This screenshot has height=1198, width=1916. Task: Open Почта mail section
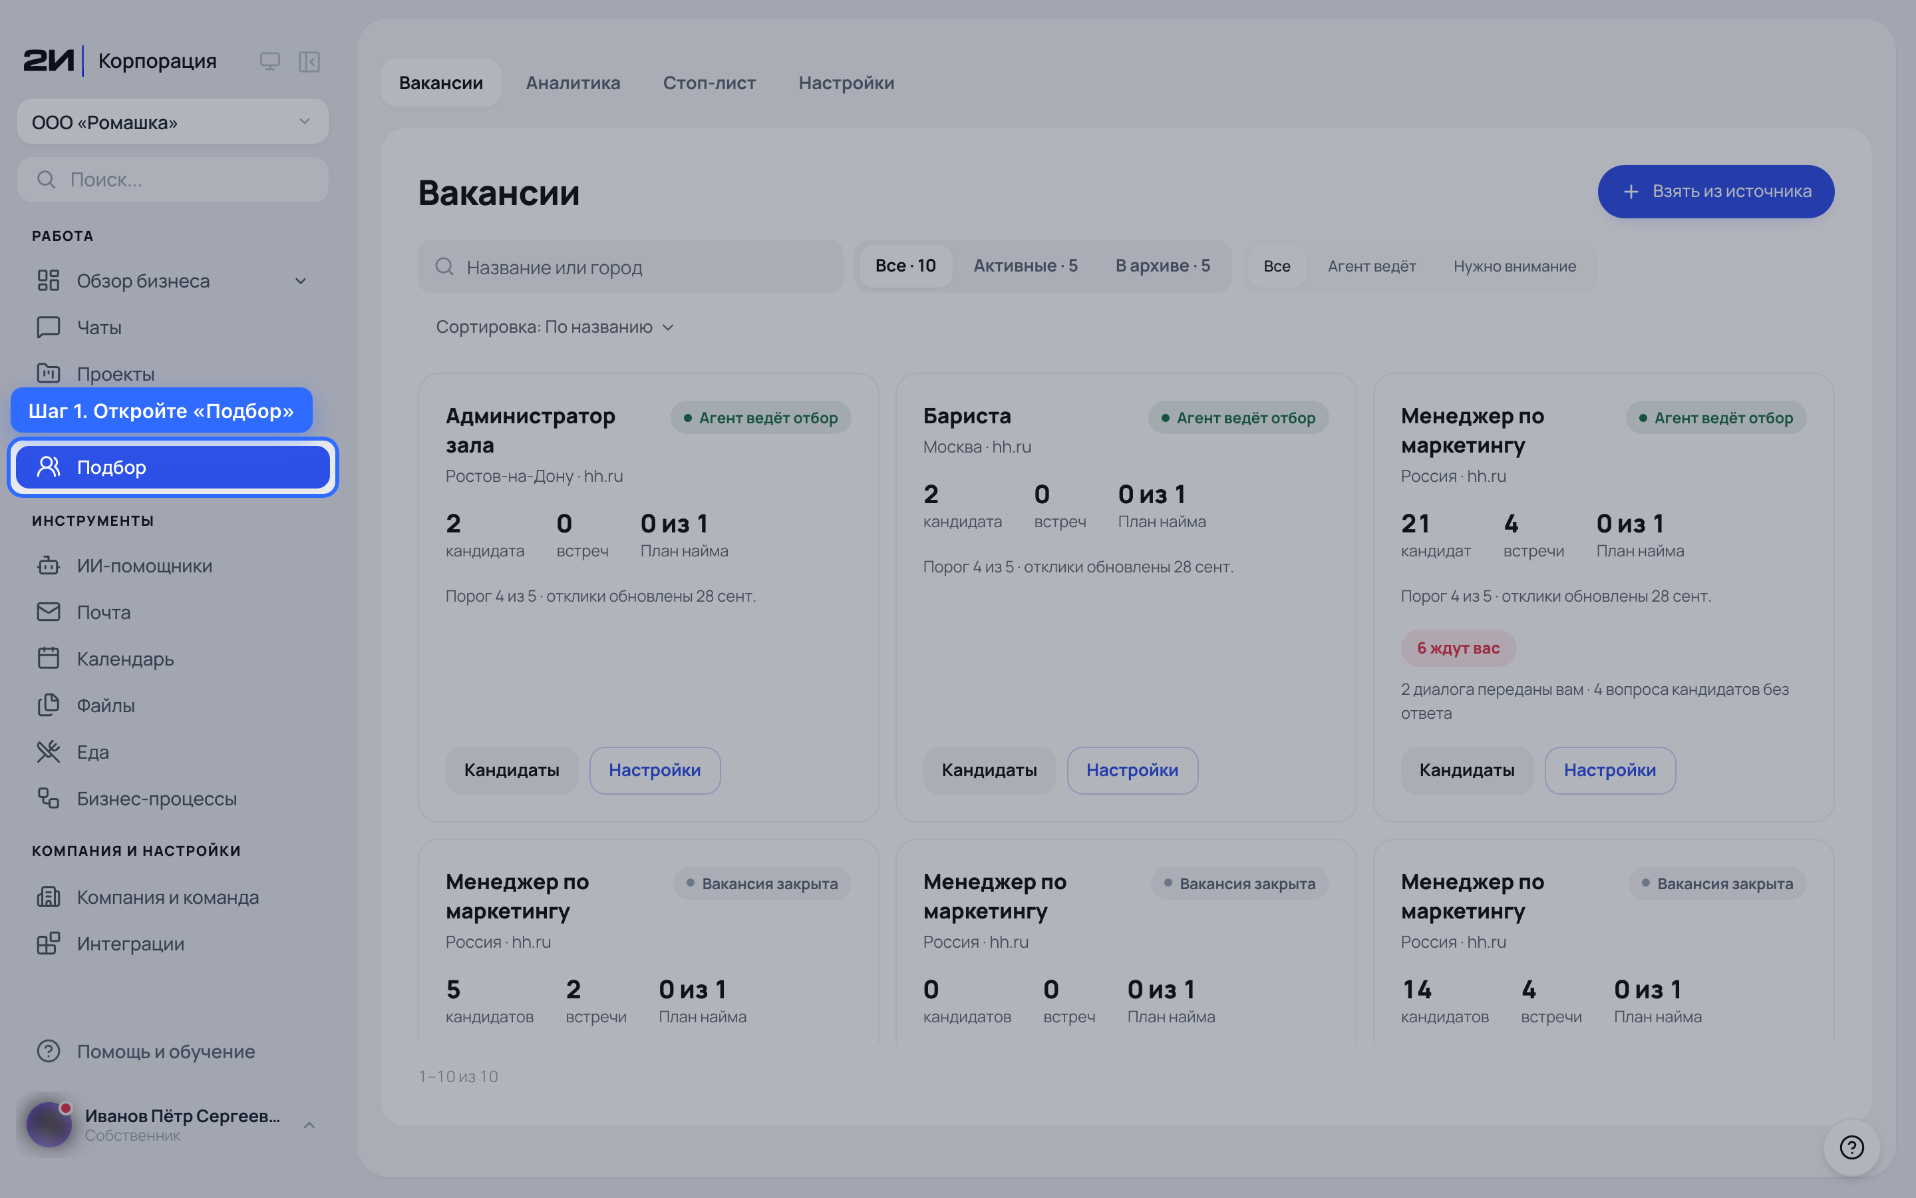pyautogui.click(x=172, y=612)
